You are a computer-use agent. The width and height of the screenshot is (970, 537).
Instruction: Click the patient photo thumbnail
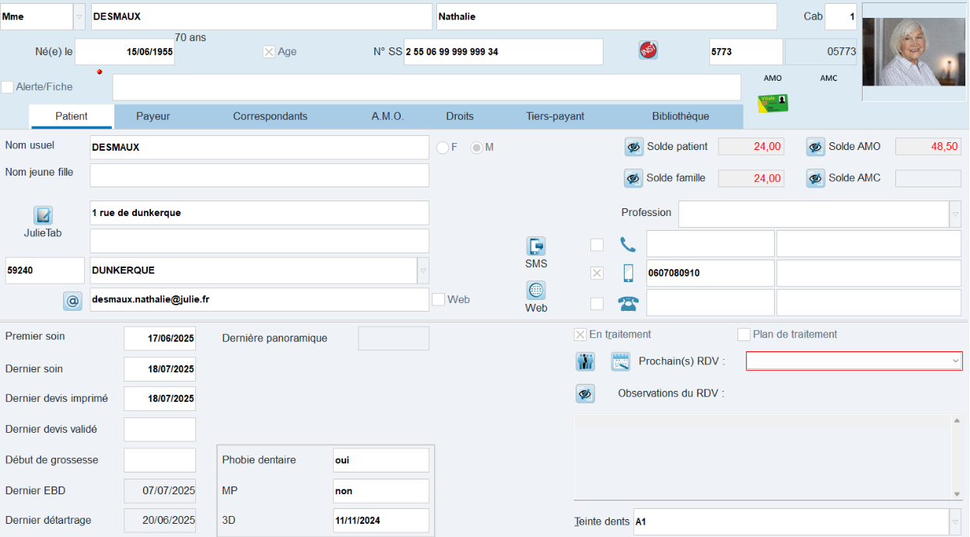coord(913,52)
